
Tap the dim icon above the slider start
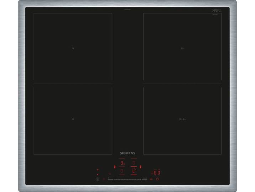(110, 174)
